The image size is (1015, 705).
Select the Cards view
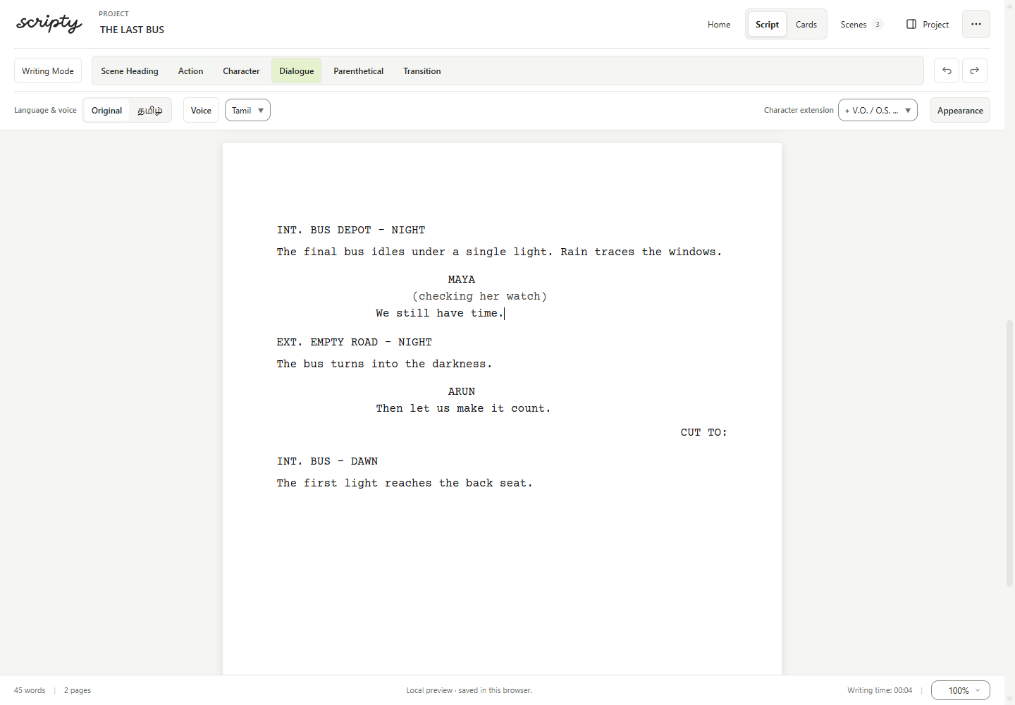[x=806, y=24]
